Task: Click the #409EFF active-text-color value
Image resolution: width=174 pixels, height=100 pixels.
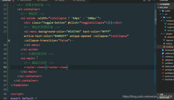Action: [60, 36]
